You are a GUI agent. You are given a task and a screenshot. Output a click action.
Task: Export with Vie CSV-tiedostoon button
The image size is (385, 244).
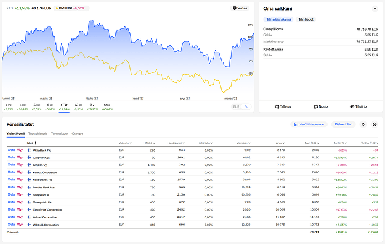(x=309, y=125)
